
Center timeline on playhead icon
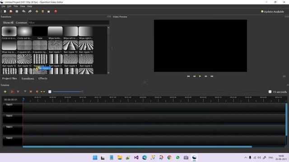(x=43, y=91)
